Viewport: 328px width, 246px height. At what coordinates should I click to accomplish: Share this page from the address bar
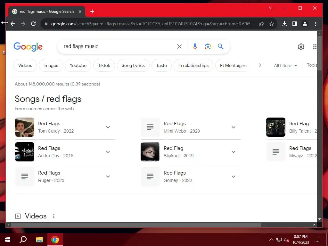coord(261,24)
